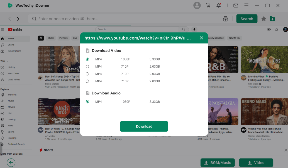Select the MP4 1080P 3.33GB video option
Viewport: 288px width, 168px height.
coord(87,59)
